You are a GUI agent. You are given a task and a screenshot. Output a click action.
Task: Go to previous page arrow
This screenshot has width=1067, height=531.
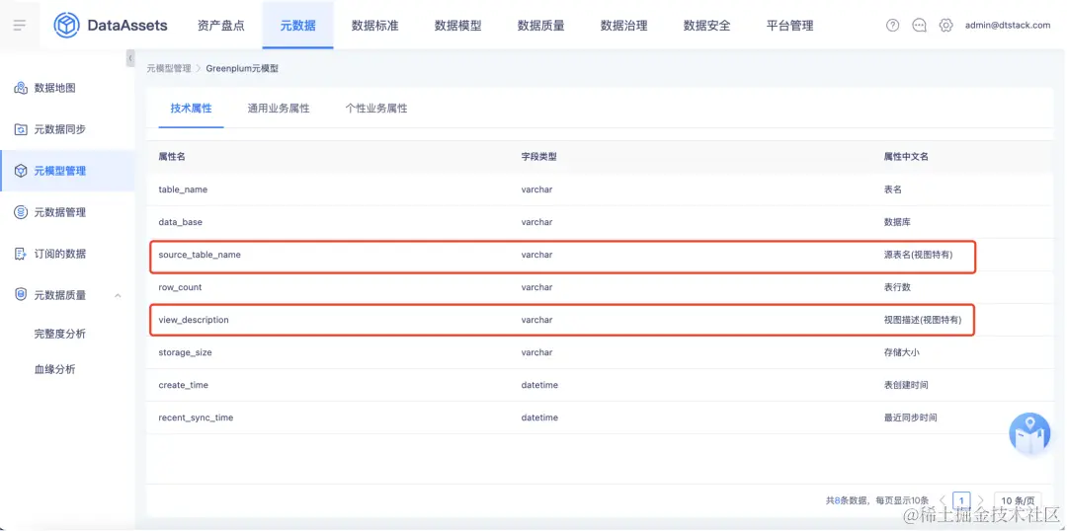[x=943, y=500]
